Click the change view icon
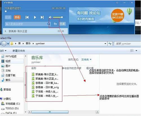 pos(132,51)
